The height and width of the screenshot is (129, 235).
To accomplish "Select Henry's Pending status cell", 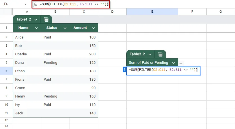I will point(55,96).
